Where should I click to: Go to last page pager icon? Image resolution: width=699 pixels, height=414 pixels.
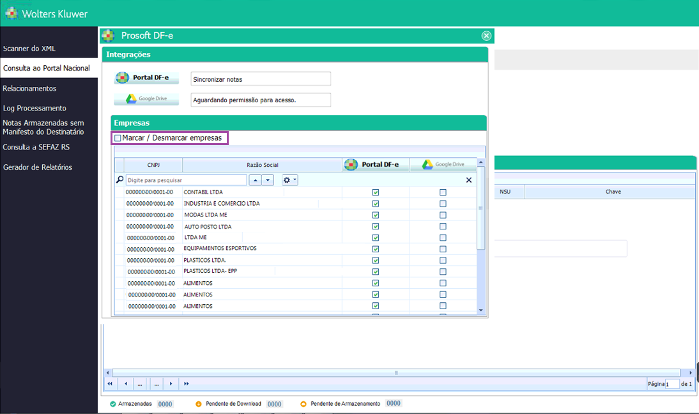point(187,384)
